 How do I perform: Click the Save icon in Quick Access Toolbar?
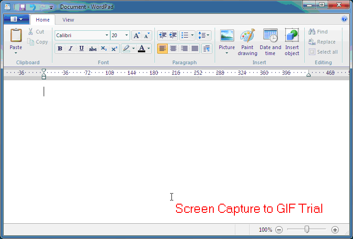pyautogui.click(x=22, y=7)
